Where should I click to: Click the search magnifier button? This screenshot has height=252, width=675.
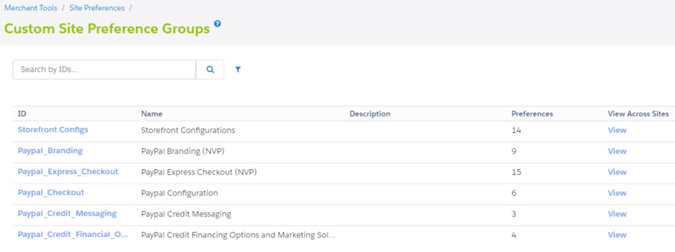[210, 69]
